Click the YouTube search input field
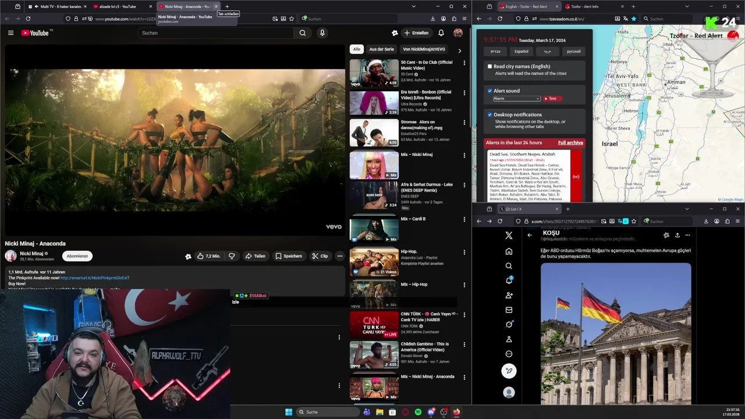Image resolution: width=745 pixels, height=419 pixels. coord(215,33)
